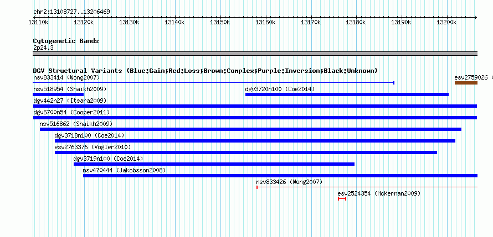This screenshot has height=237, width=493.
Task: Select the nsv470444 blue gain bar
Action: pos(280,176)
